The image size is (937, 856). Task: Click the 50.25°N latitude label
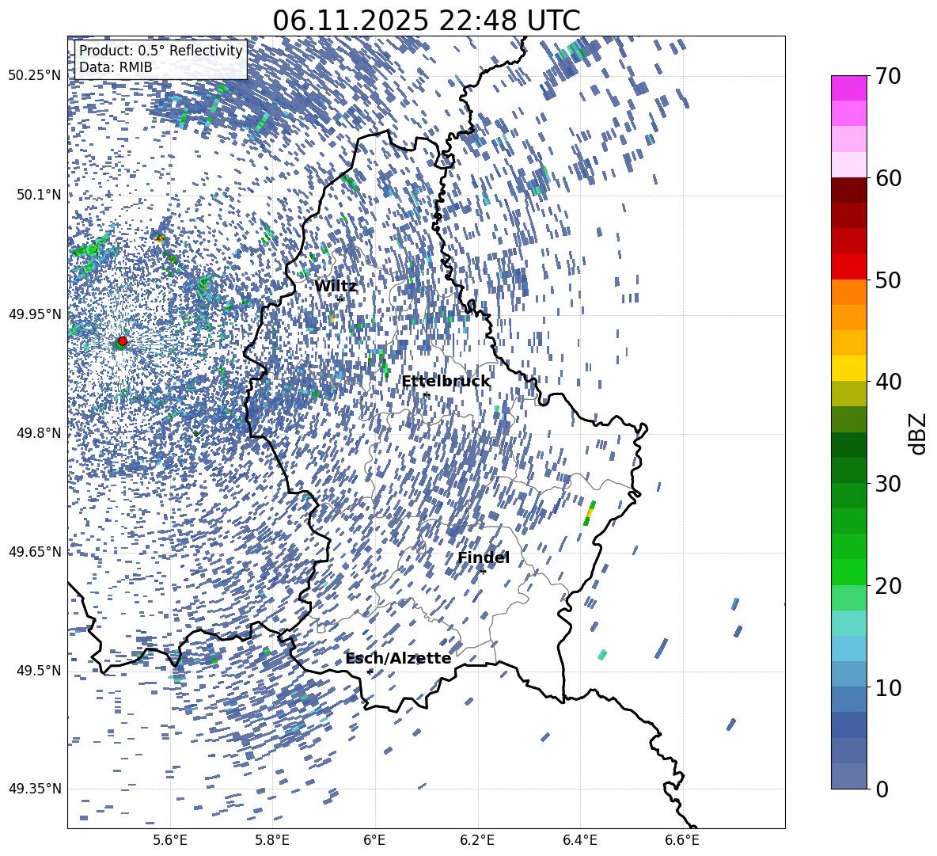point(34,76)
